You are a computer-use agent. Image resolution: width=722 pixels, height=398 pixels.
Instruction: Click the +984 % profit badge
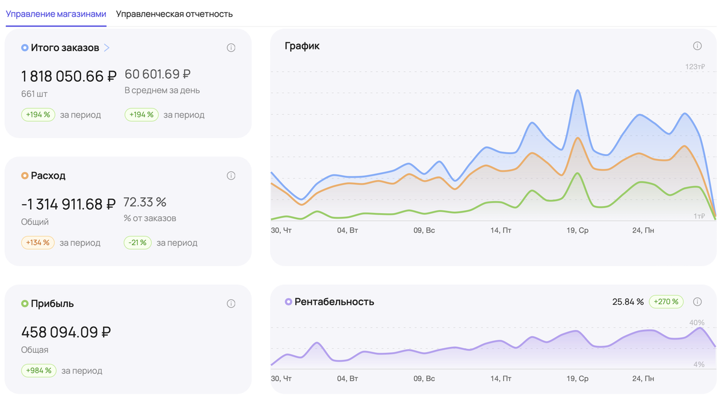click(39, 370)
